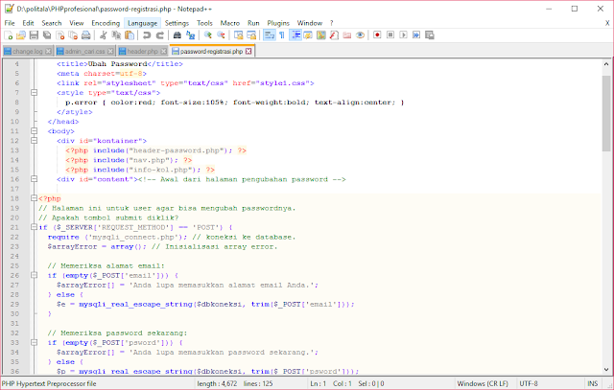Collapse the style block fold on line 7
This screenshot has height=390, width=614.
click(35, 93)
